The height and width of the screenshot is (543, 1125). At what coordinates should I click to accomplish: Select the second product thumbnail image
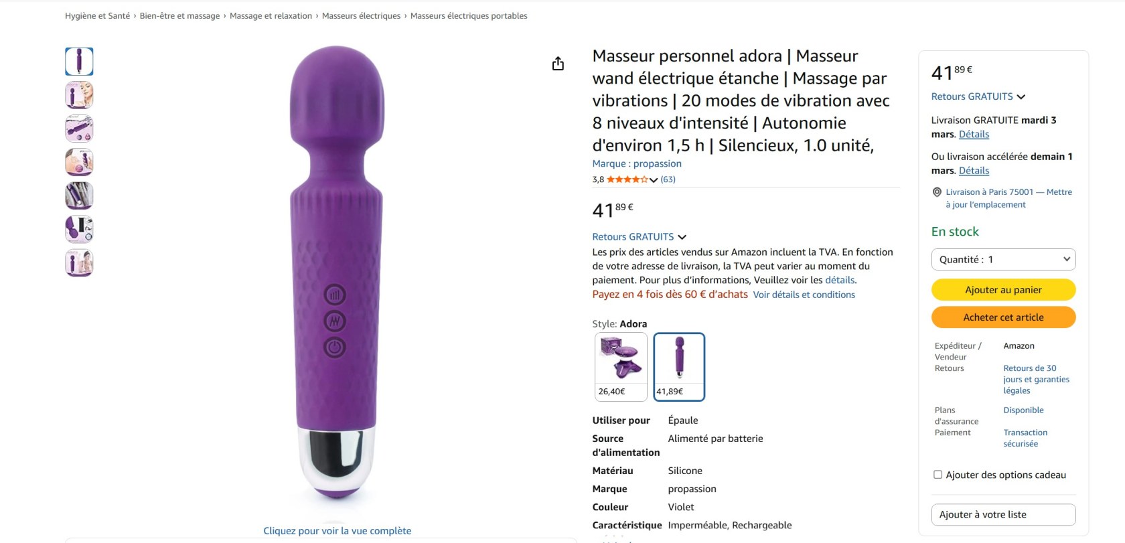[x=79, y=95]
